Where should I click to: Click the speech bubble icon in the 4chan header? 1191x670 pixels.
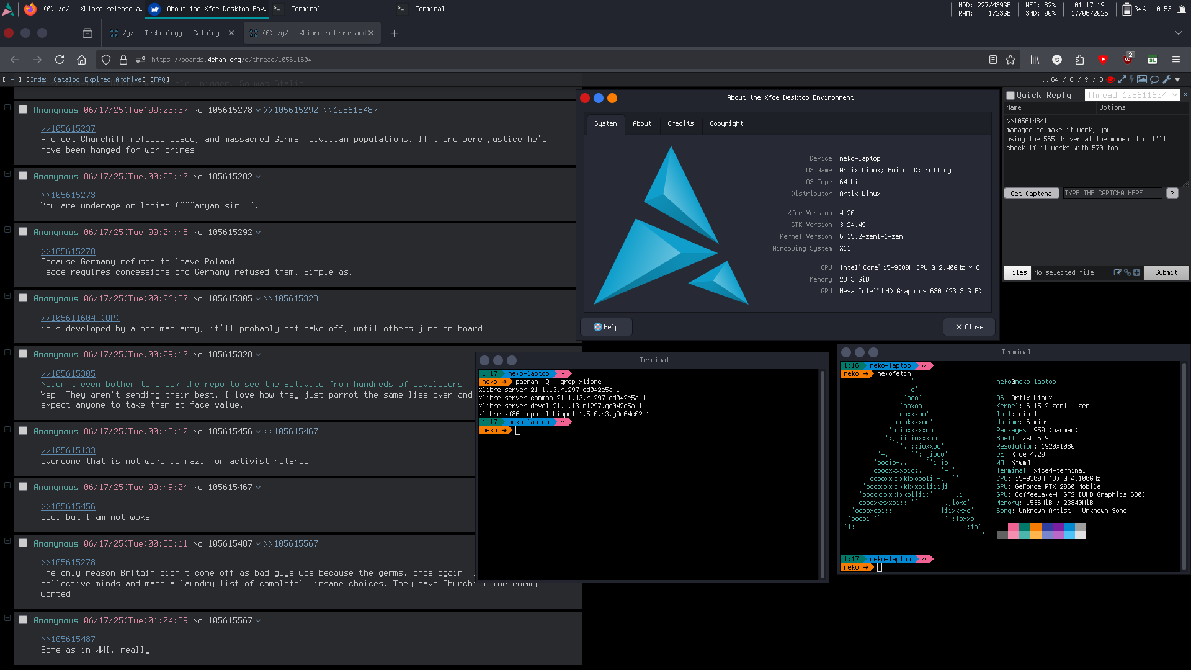(x=1154, y=79)
